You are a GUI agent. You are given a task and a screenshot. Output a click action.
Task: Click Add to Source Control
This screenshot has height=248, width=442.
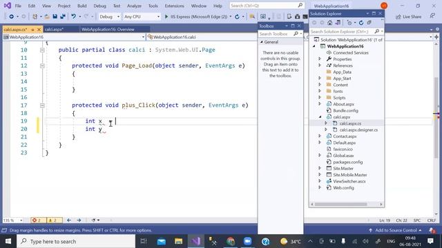(395, 230)
